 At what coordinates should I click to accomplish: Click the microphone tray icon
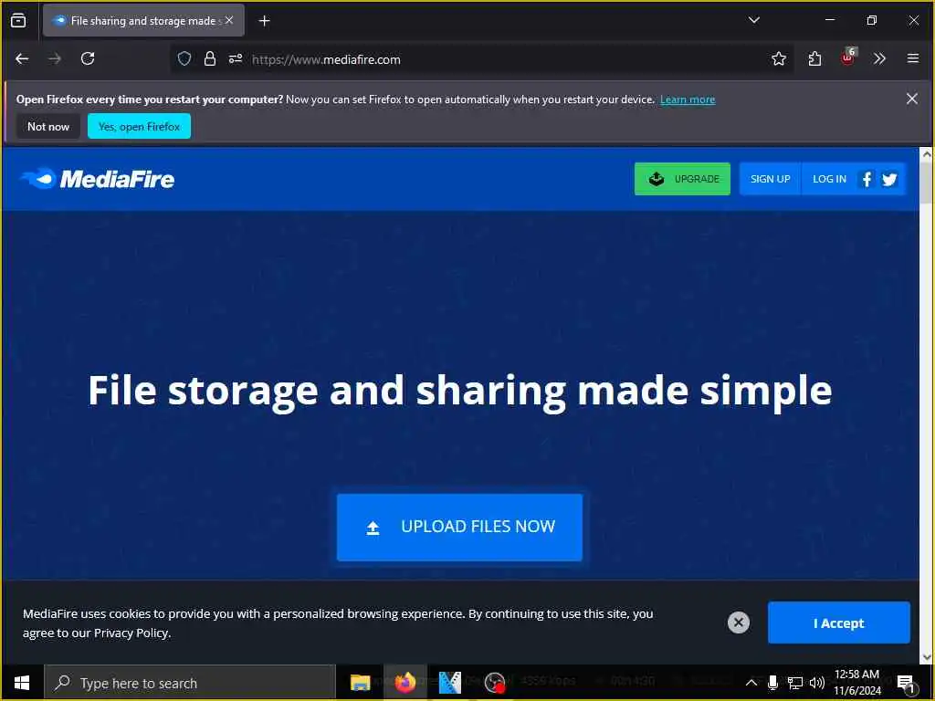tap(772, 683)
